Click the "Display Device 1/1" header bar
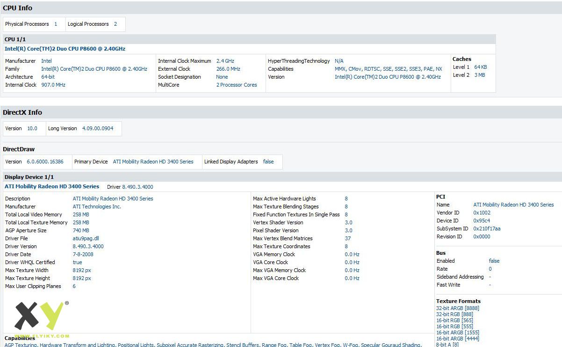This screenshot has width=562, height=347. pos(282,177)
